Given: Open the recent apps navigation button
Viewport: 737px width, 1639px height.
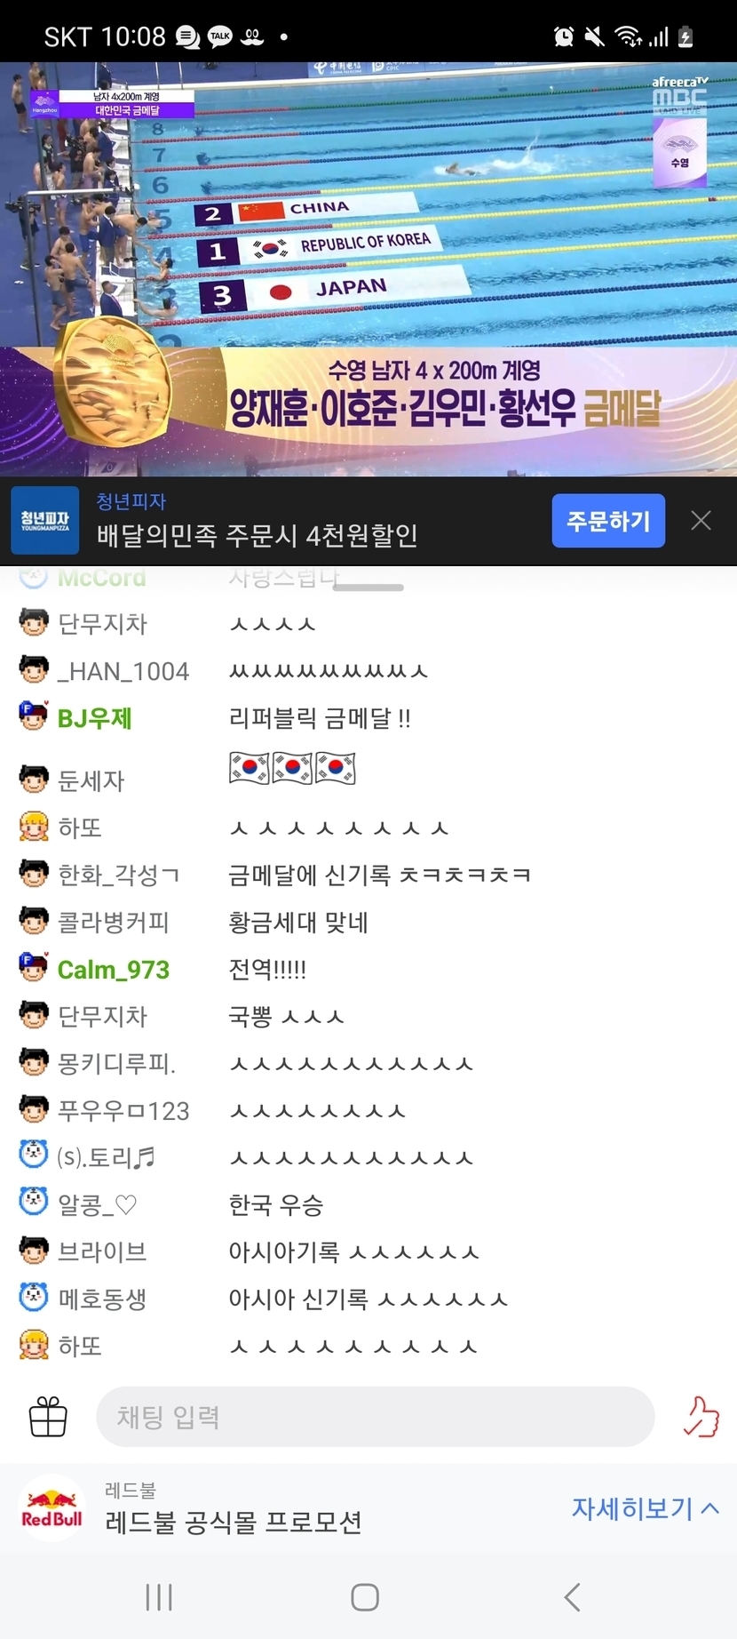Looking at the screenshot, I should [159, 1597].
